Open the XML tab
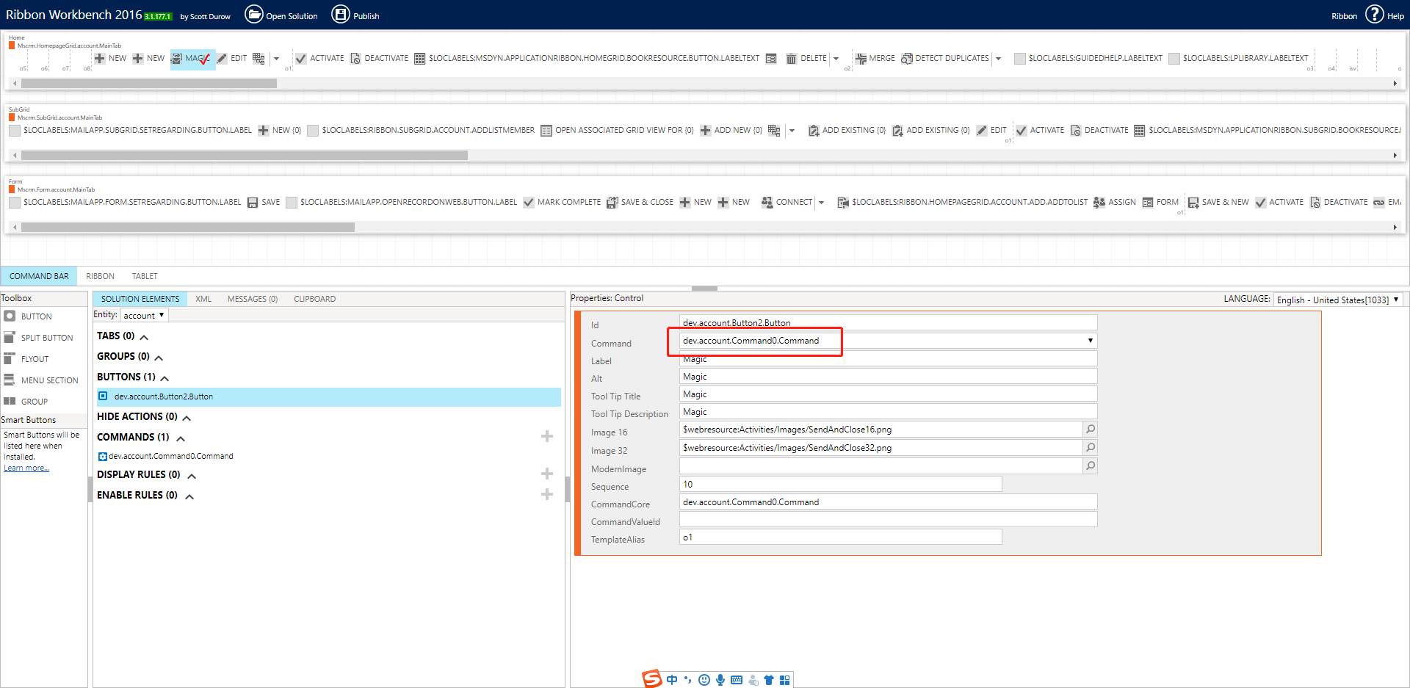The width and height of the screenshot is (1410, 688). pyautogui.click(x=203, y=299)
